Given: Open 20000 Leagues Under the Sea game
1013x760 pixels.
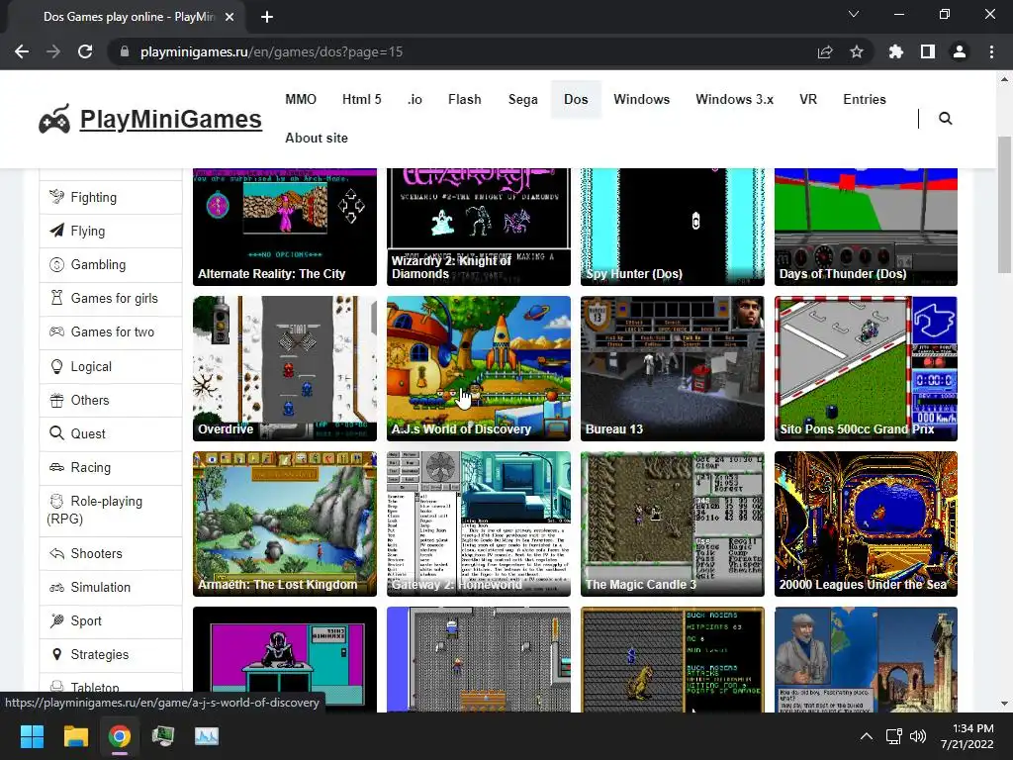Looking at the screenshot, I should point(866,523).
